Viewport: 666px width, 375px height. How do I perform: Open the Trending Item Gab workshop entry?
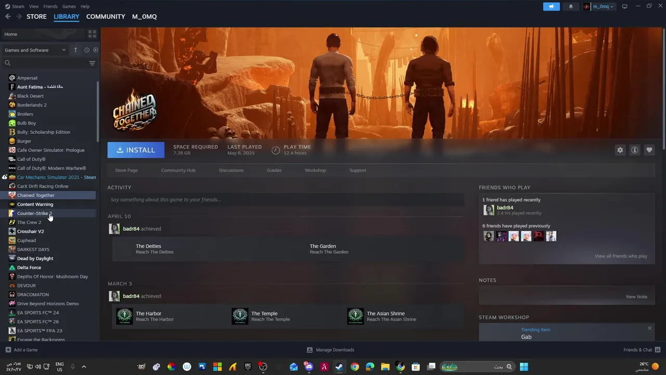(x=567, y=333)
